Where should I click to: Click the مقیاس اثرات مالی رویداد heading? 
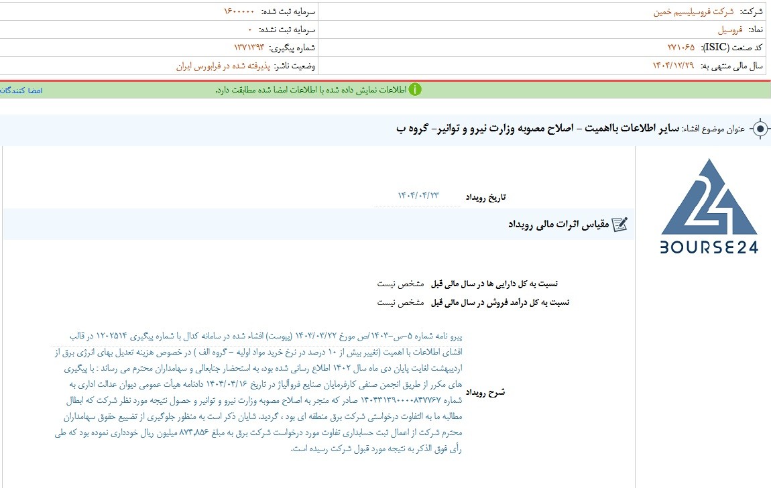click(558, 225)
